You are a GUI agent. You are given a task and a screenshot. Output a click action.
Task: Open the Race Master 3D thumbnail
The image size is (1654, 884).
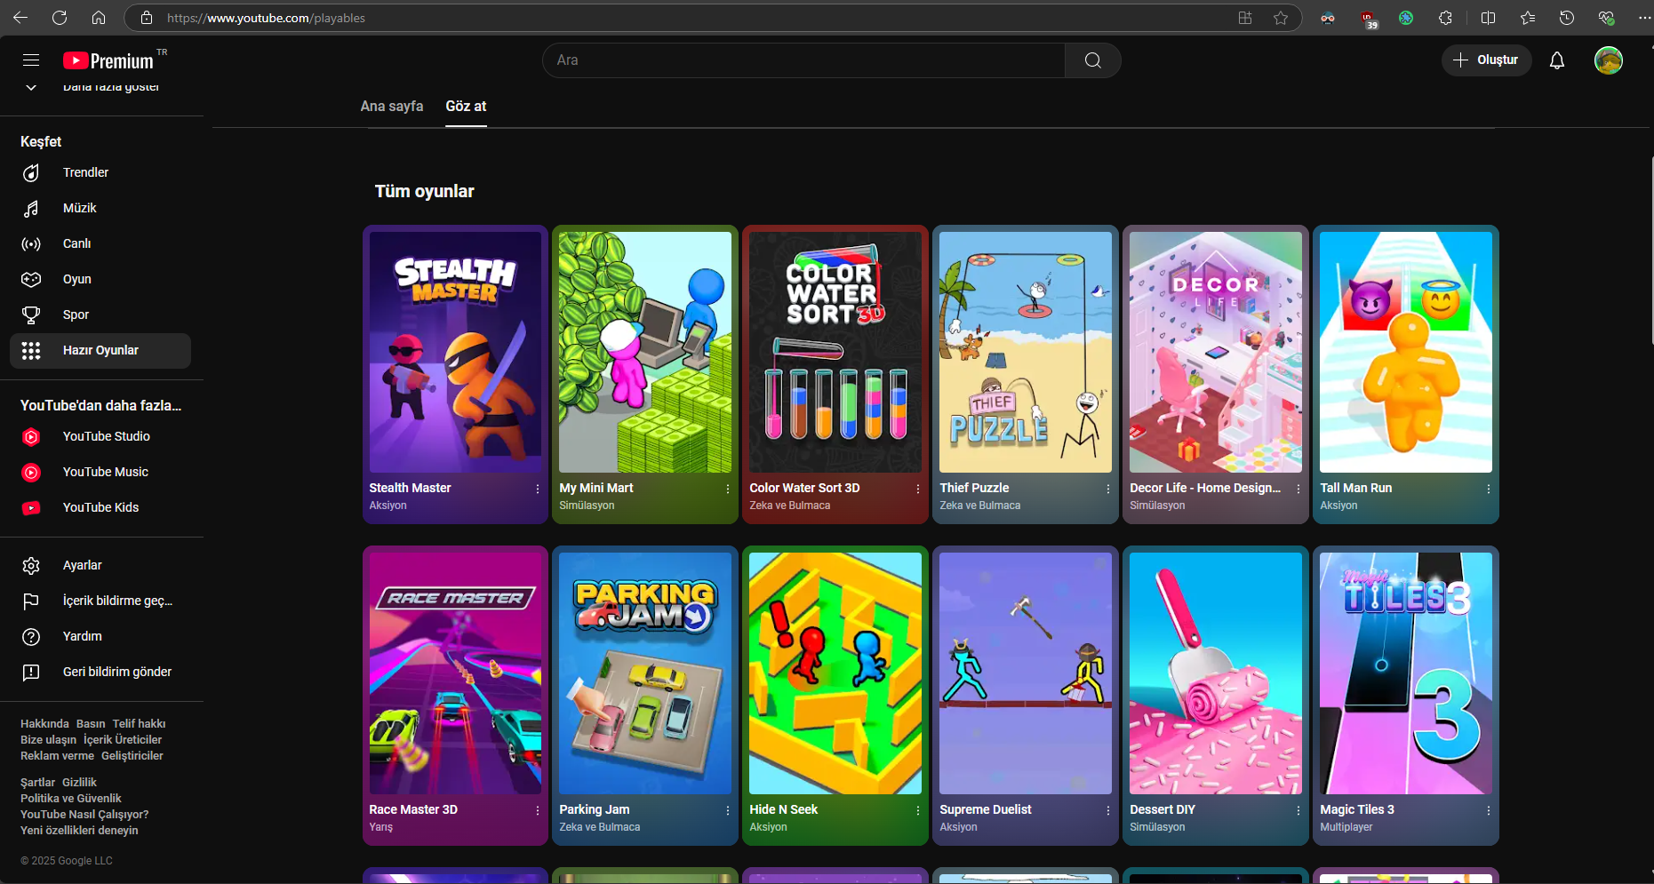pyautogui.click(x=455, y=673)
